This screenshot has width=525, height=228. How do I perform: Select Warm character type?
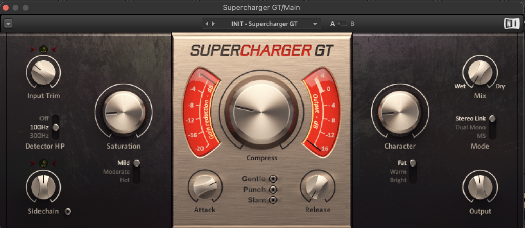tap(398, 172)
